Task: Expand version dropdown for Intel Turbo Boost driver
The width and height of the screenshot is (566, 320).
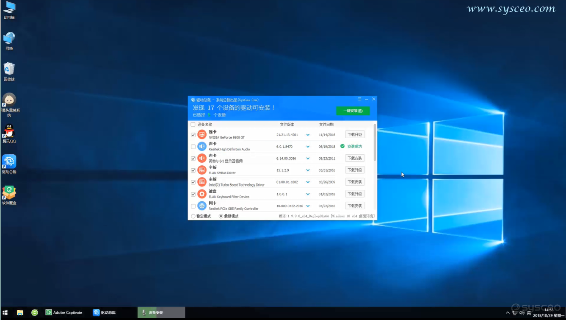Action: pos(308,182)
